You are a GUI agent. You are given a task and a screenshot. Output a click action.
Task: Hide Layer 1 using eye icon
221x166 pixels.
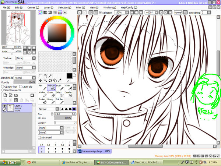pyautogui.click(x=4, y=106)
